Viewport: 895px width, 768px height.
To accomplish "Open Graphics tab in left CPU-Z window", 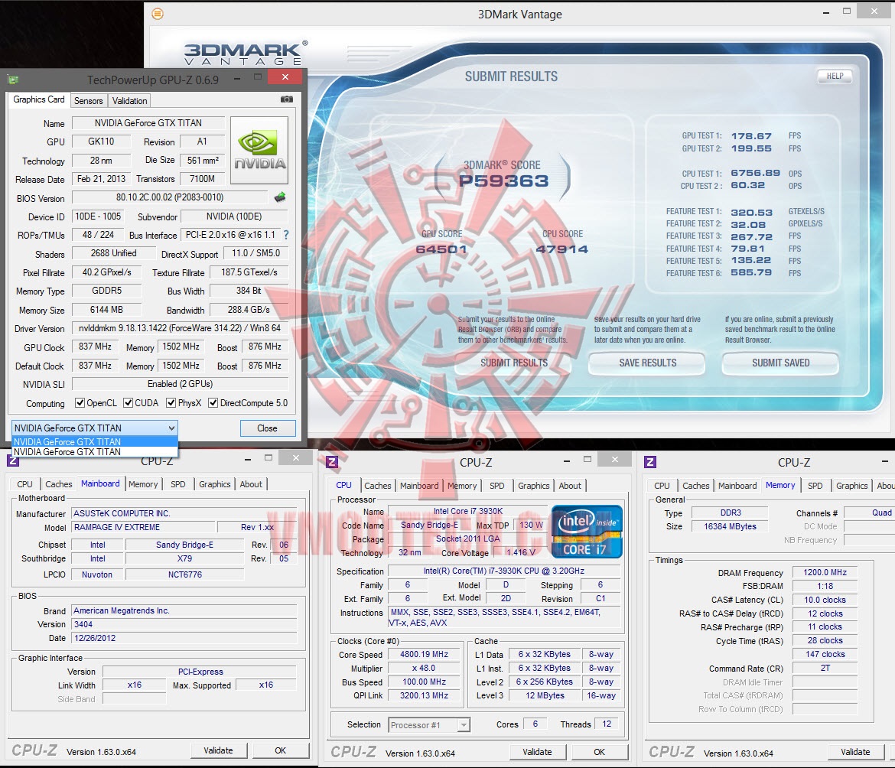I will (215, 484).
